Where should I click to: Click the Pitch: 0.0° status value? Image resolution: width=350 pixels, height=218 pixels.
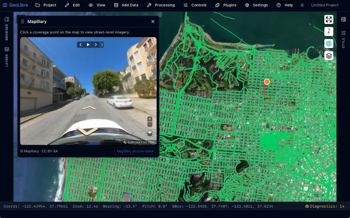(155, 206)
